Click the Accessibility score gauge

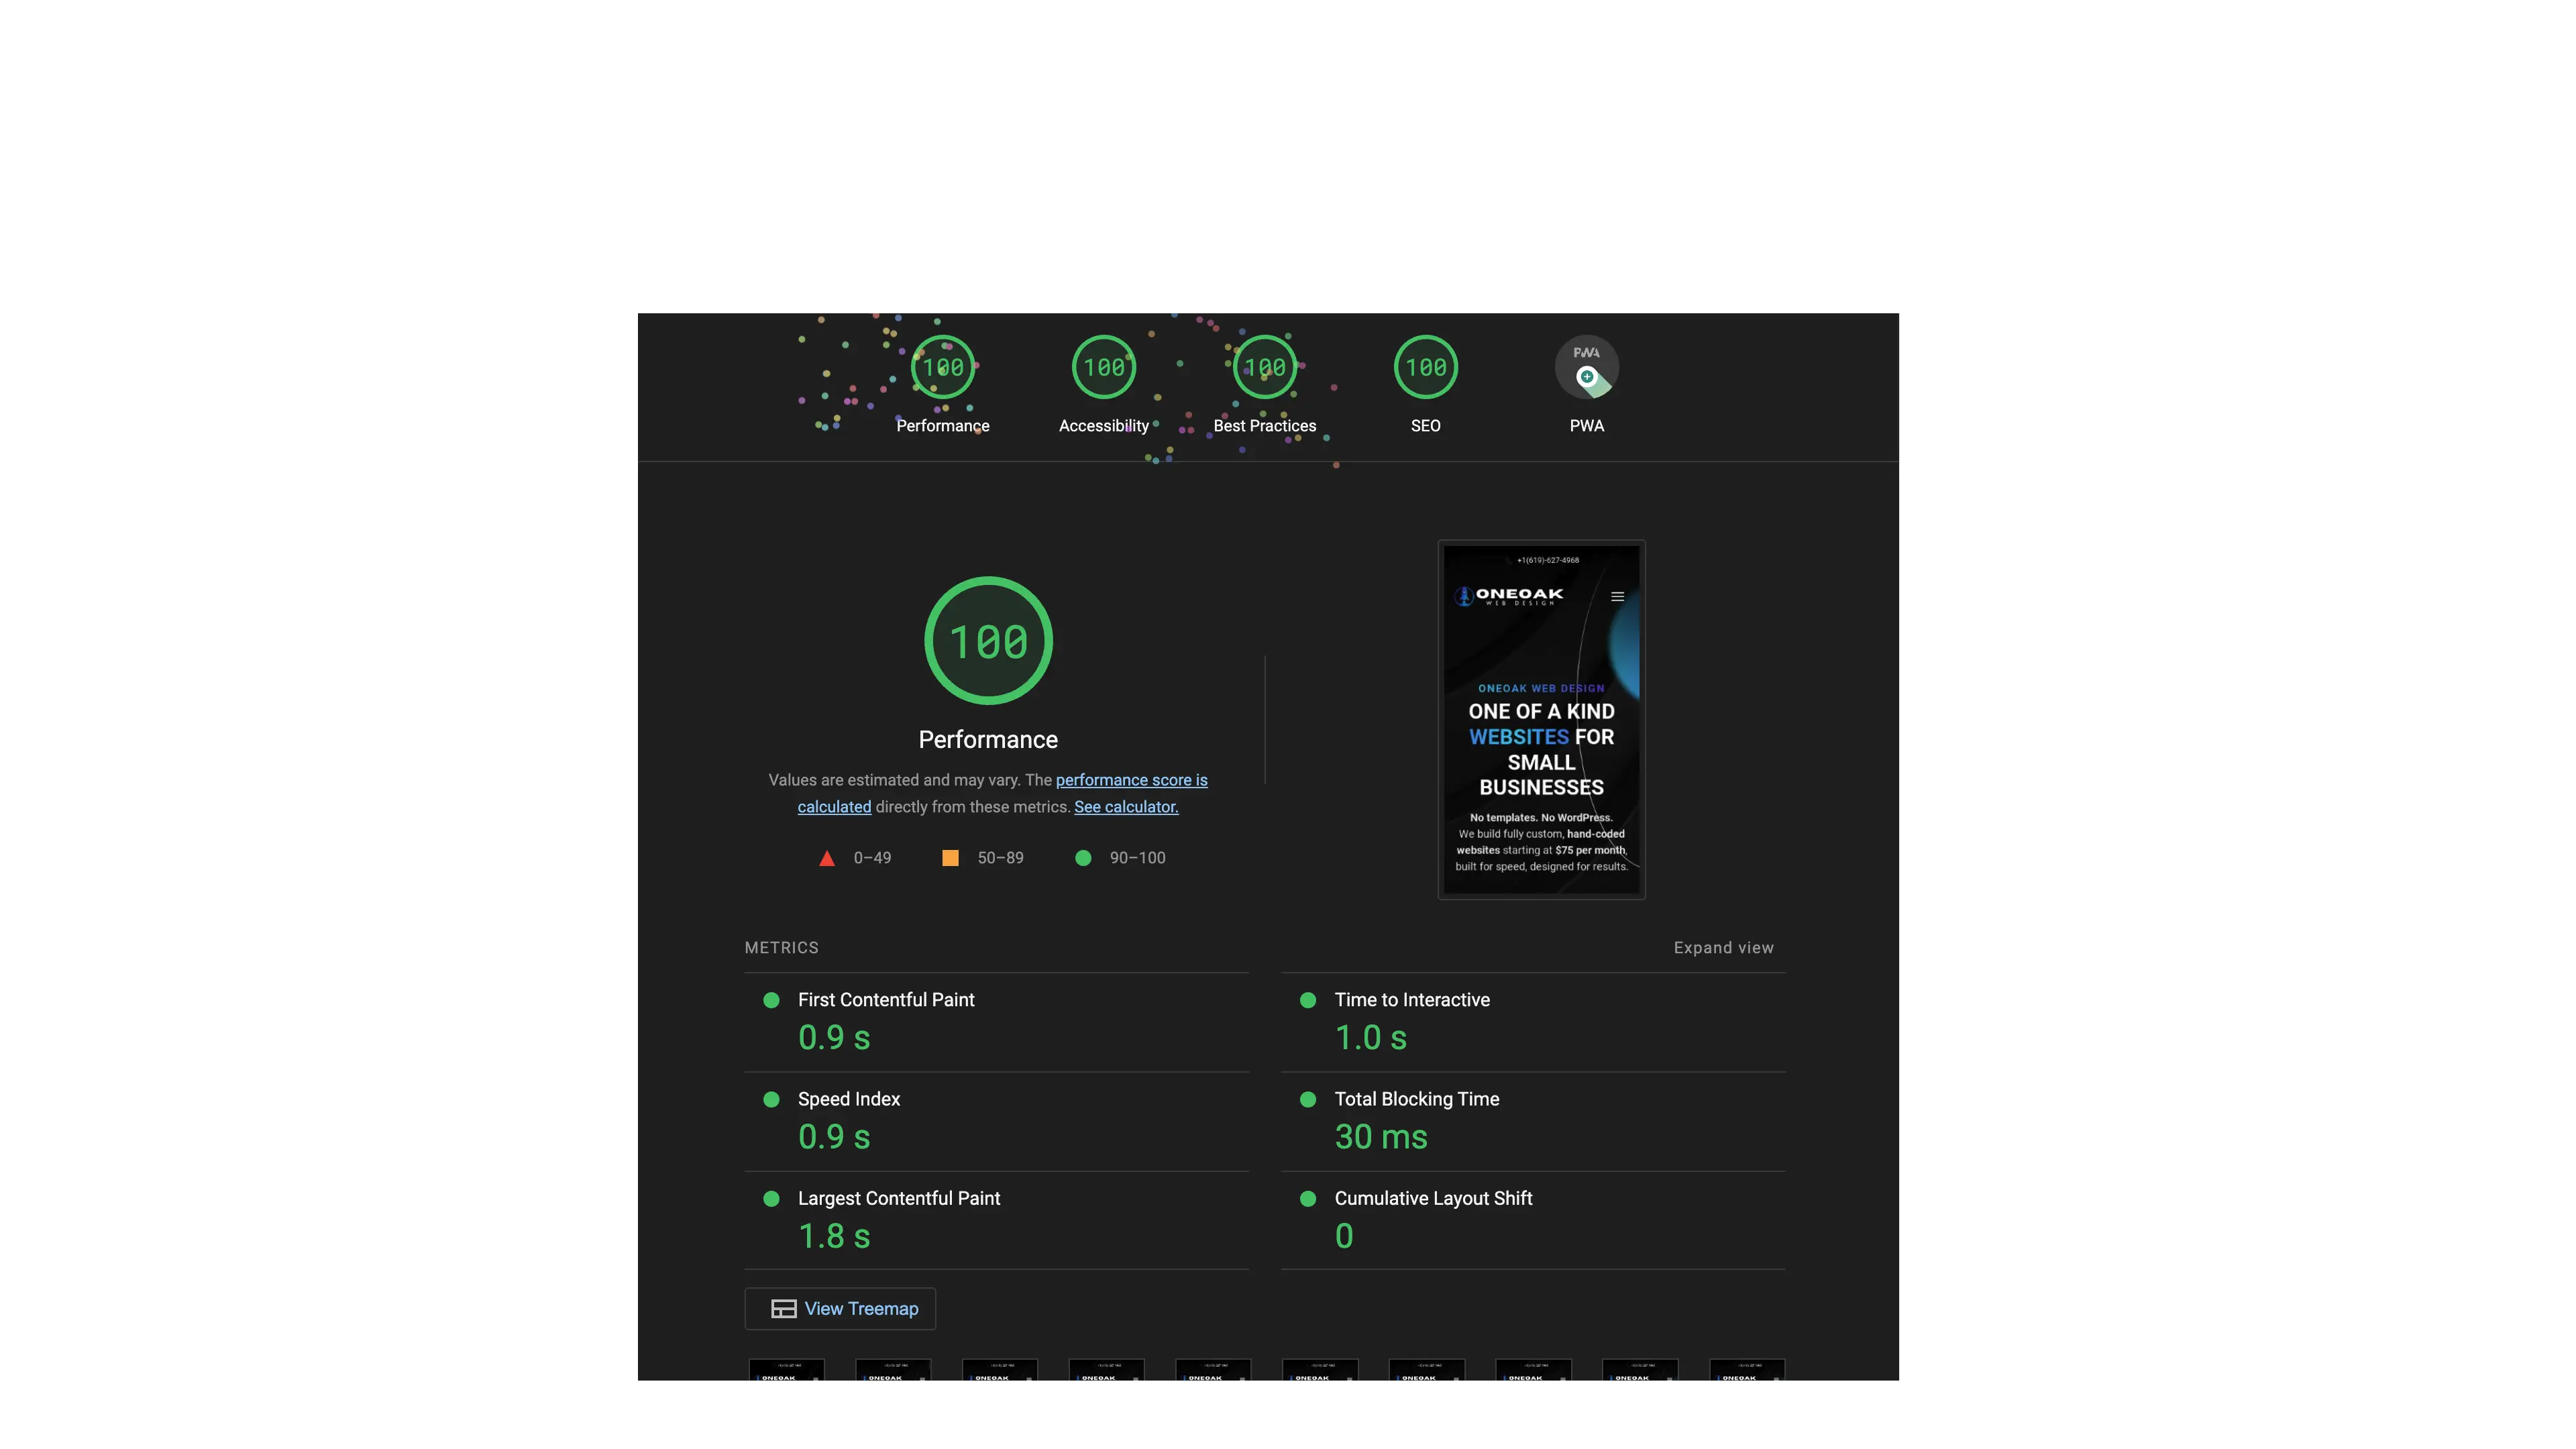tap(1103, 367)
